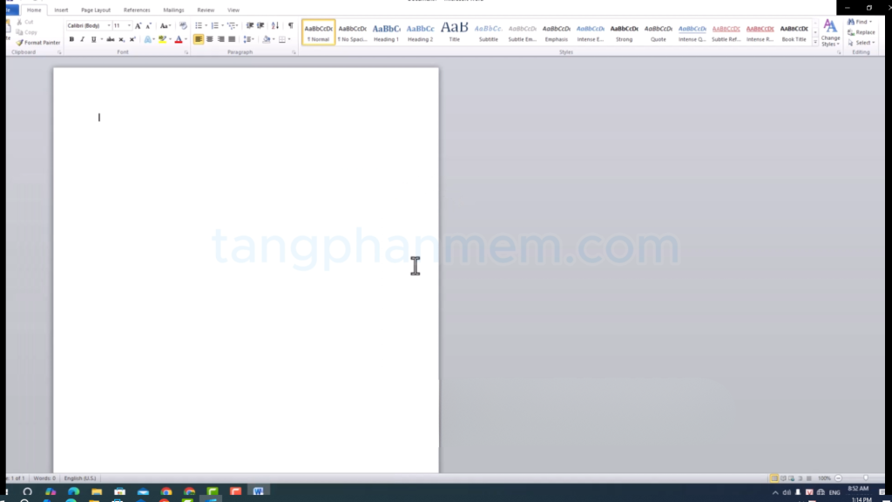Toggle Bold formatting
The width and height of the screenshot is (892, 502).
(71, 39)
